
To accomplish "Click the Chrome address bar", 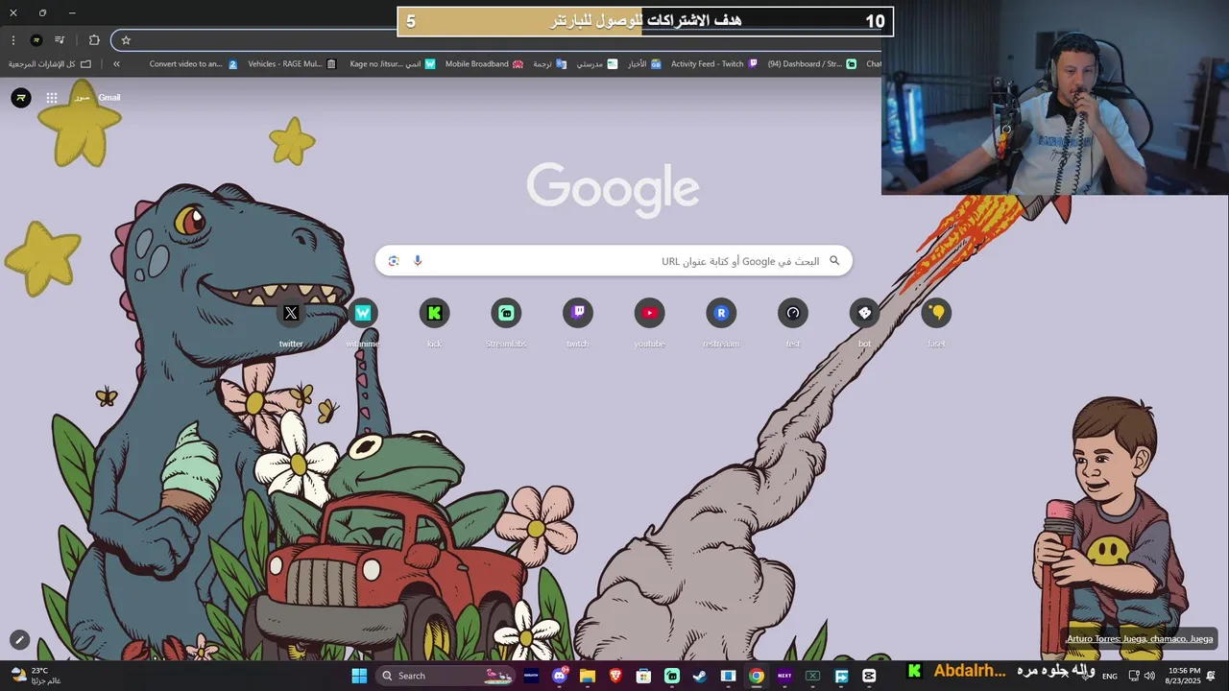I will [499, 40].
